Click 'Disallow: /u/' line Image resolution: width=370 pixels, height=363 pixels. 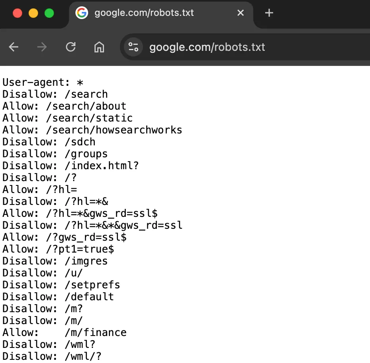[x=42, y=273]
